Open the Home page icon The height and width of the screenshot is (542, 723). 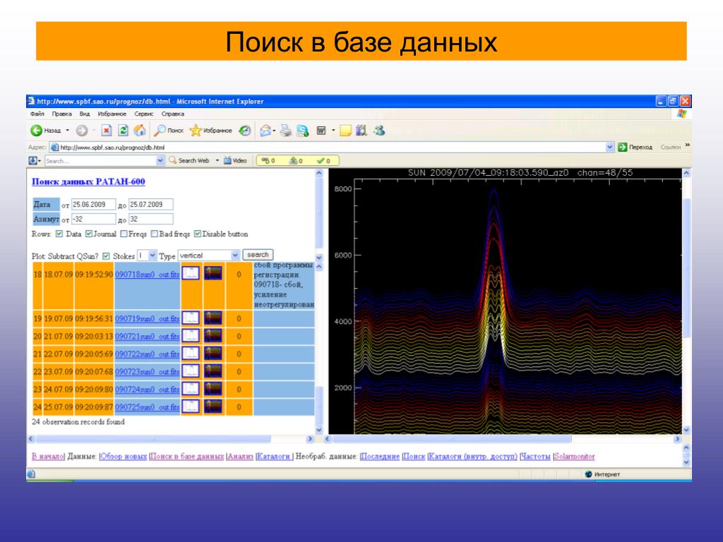pos(140,131)
